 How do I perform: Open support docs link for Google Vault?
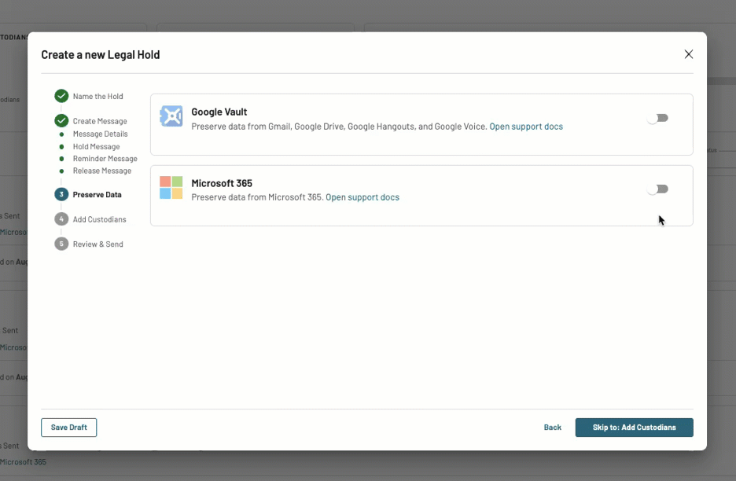tap(526, 127)
